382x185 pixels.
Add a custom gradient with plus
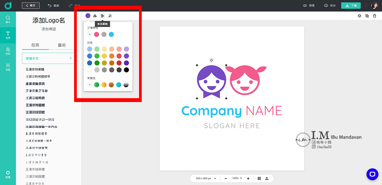point(90,85)
